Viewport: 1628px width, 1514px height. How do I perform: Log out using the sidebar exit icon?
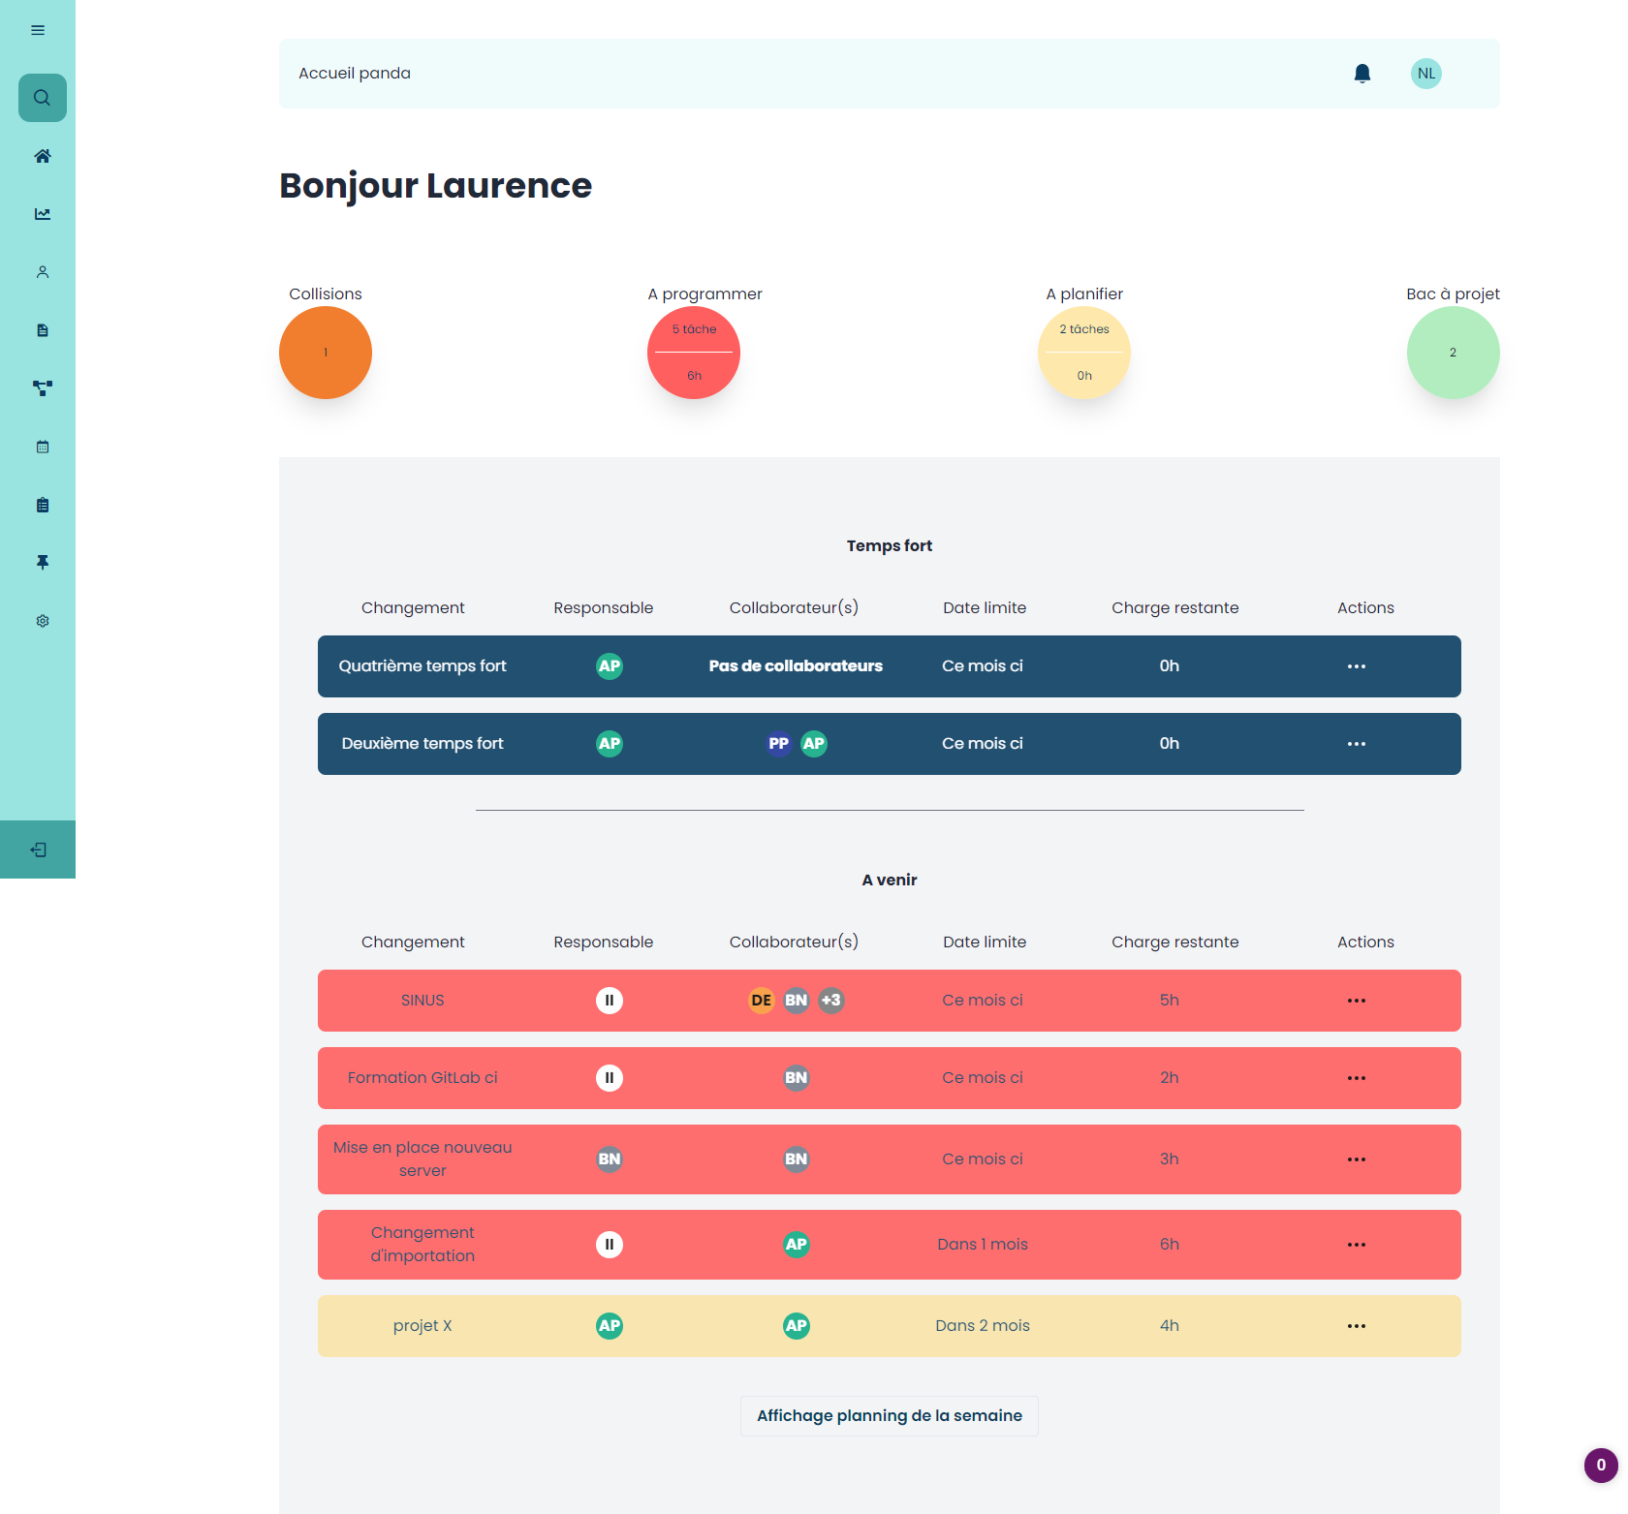pos(38,850)
